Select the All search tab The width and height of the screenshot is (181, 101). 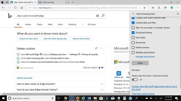tap(18, 24)
